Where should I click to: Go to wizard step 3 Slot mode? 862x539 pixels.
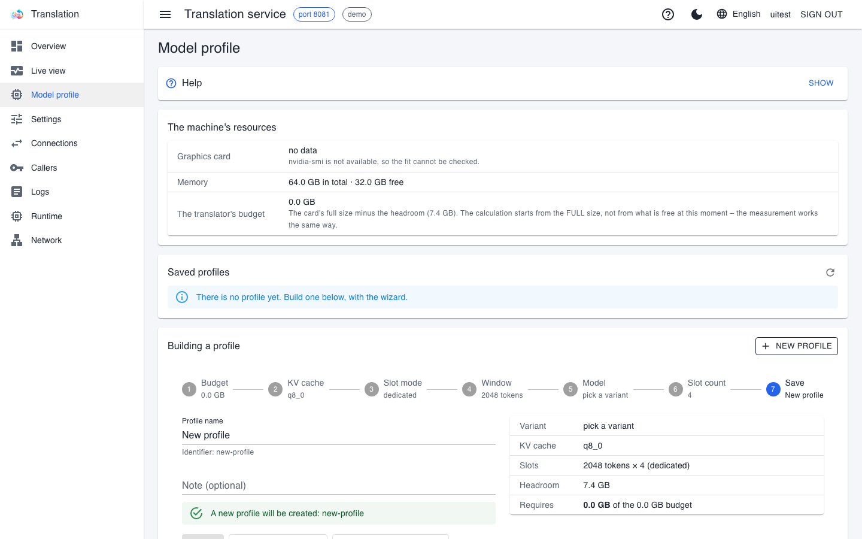393,389
